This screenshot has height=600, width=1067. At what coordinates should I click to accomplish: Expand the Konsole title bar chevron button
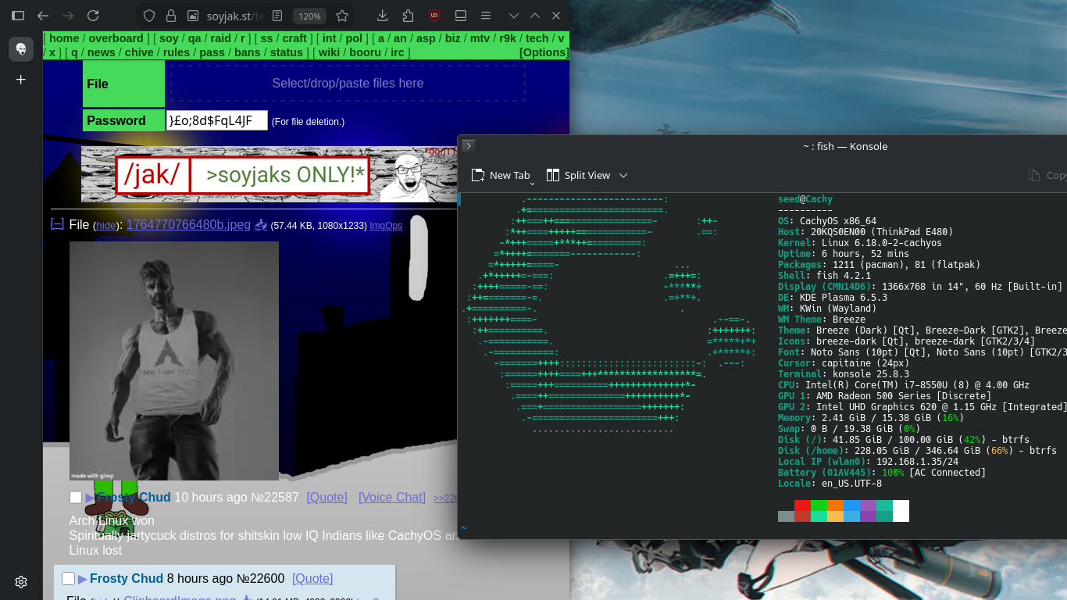point(468,145)
